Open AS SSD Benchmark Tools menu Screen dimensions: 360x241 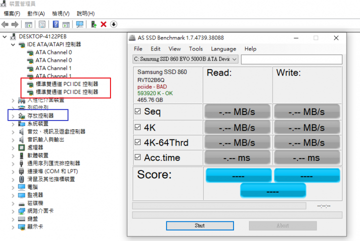[196, 48]
